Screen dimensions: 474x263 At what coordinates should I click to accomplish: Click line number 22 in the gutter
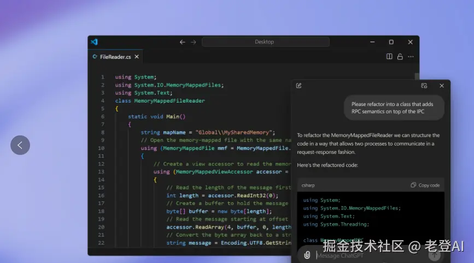101,243
